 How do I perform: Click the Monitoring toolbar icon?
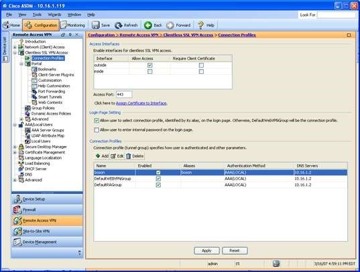pyautogui.click(x=64, y=25)
